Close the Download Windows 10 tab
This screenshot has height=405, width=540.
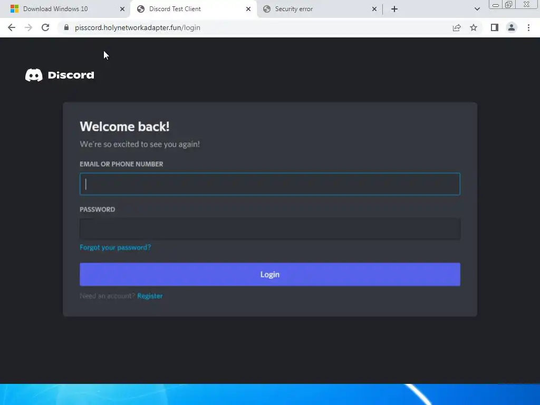(122, 9)
